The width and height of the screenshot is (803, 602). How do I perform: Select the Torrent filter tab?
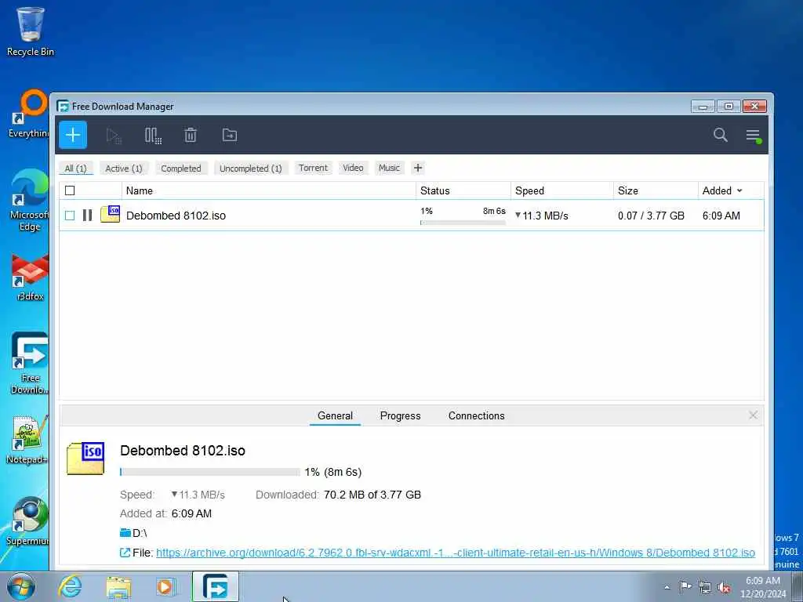[x=313, y=168]
